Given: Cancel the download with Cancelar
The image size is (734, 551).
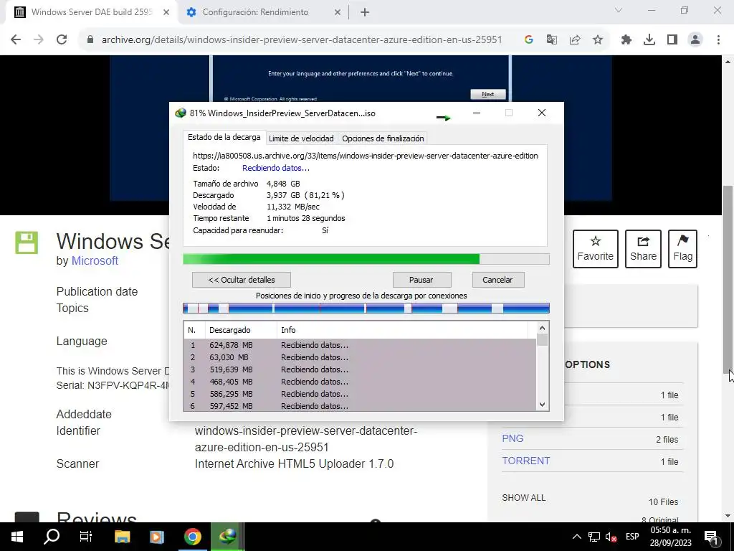Looking at the screenshot, I should click(x=497, y=280).
